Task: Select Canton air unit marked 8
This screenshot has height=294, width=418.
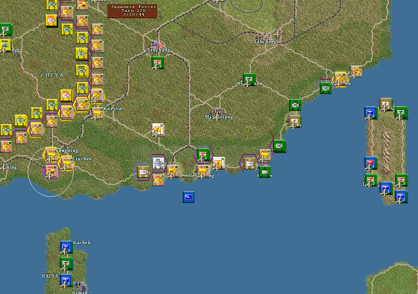Action: [x=173, y=171]
